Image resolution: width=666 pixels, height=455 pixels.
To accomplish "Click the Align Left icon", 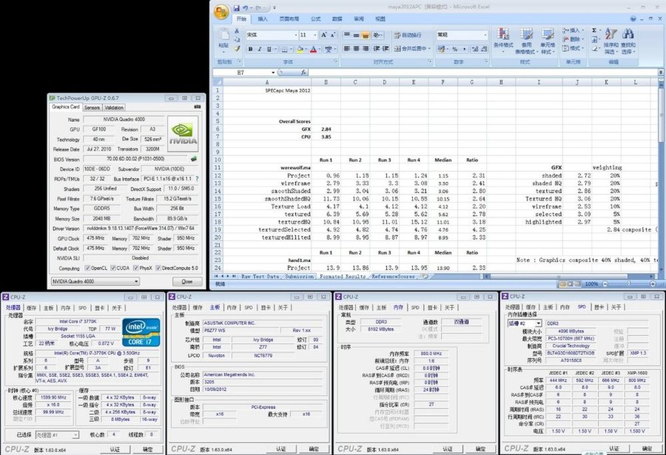I will 346,49.
